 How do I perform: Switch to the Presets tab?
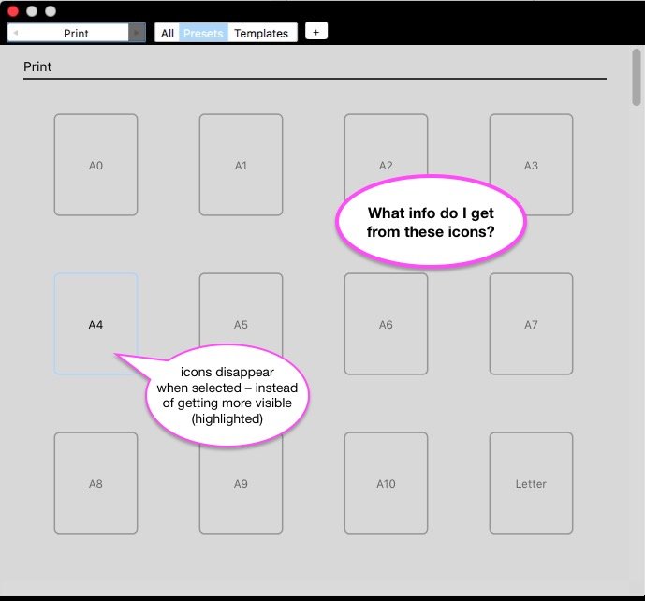[203, 33]
